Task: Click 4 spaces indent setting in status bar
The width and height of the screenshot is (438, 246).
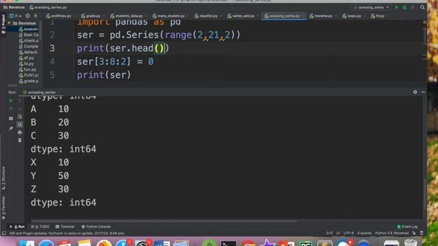Action: pos(364,233)
